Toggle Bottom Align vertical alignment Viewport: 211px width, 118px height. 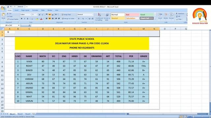pos(53,14)
